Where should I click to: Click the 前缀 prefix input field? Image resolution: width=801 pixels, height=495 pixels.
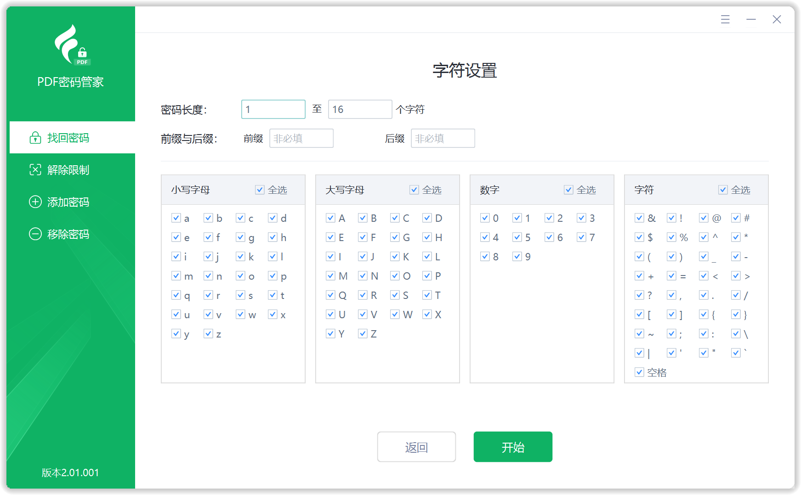(x=301, y=138)
